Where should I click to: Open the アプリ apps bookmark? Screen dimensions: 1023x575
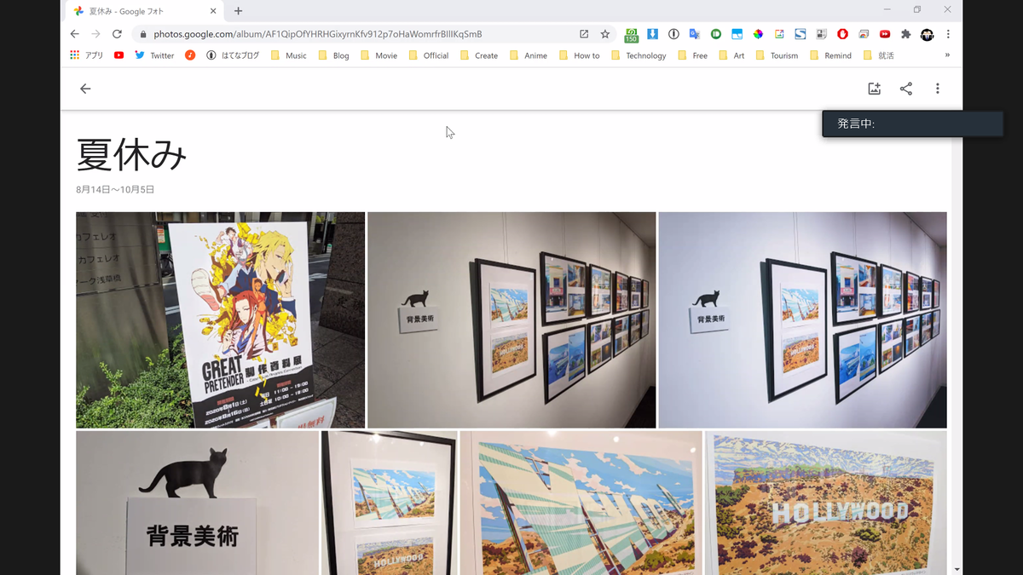tap(86, 55)
